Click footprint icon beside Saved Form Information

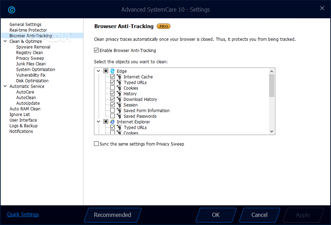[x=119, y=110]
